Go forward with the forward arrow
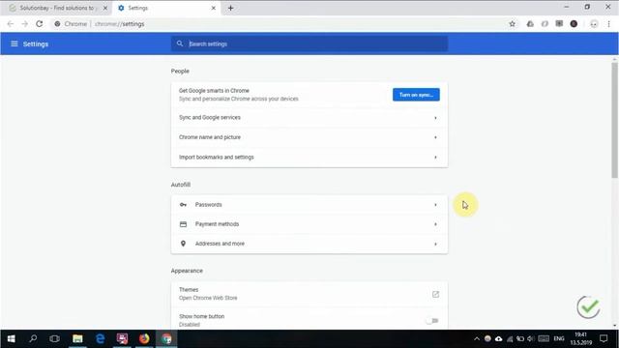The image size is (619, 348). coord(25,24)
